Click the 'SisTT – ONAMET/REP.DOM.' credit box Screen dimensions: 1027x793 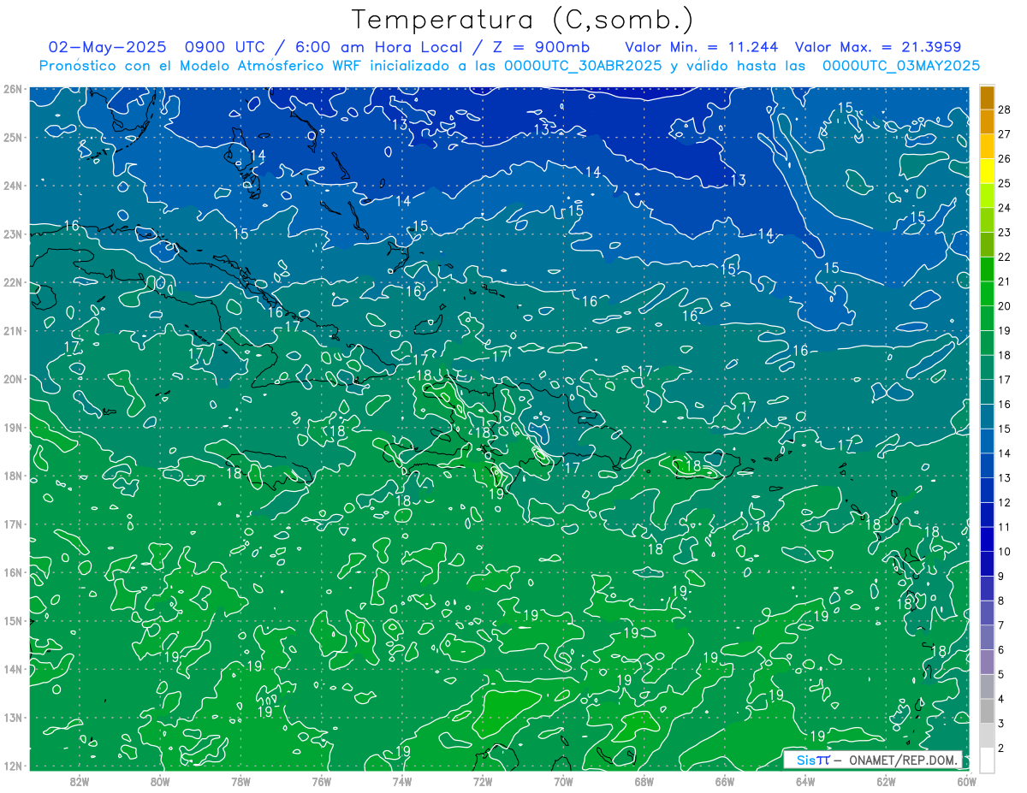(873, 760)
